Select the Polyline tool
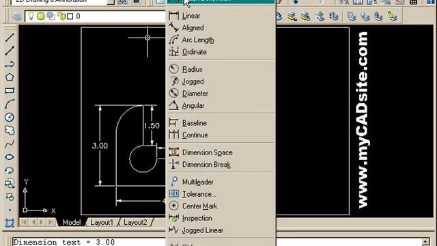437x246 pixels. (10, 64)
